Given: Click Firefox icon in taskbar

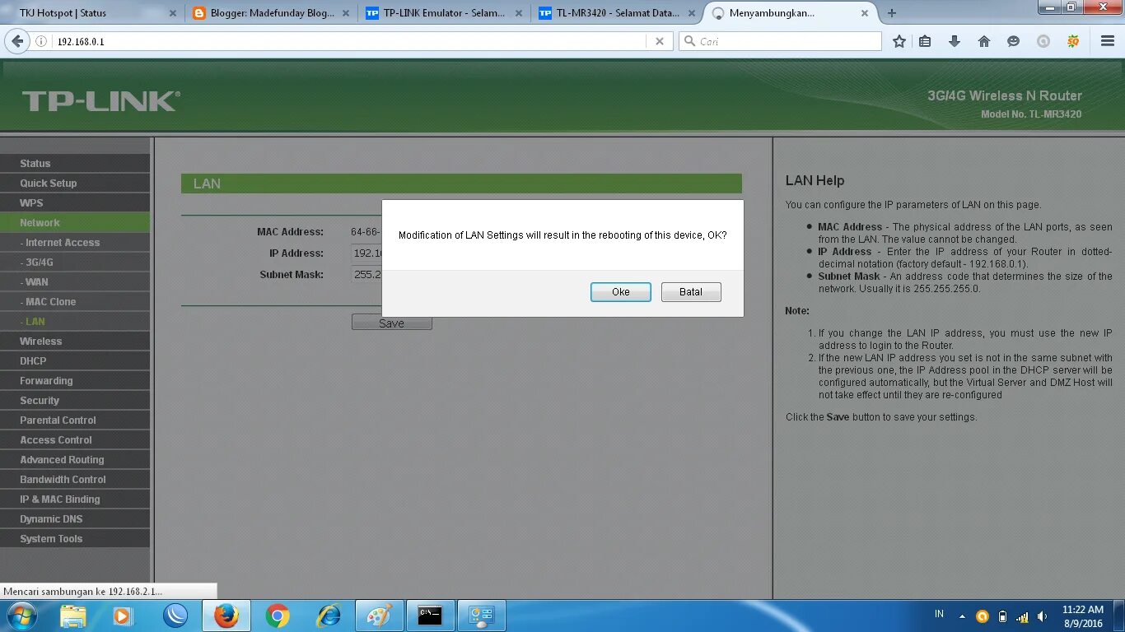Looking at the screenshot, I should click(x=226, y=616).
